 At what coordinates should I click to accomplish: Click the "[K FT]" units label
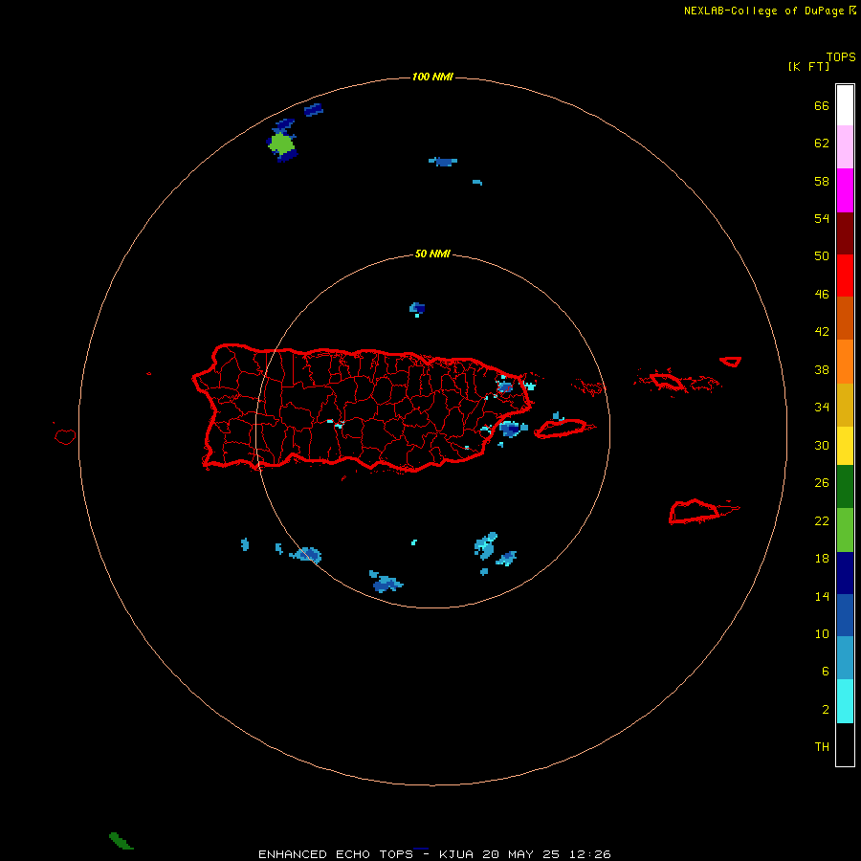click(x=808, y=66)
